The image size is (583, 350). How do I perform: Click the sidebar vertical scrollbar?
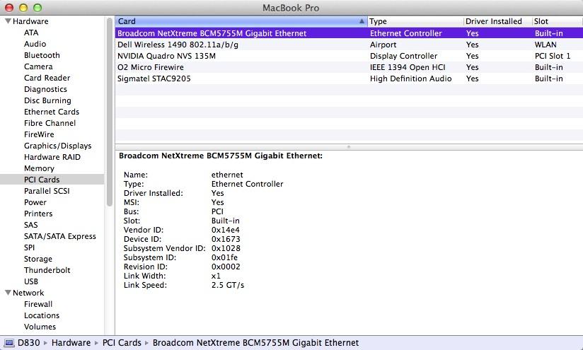109,112
